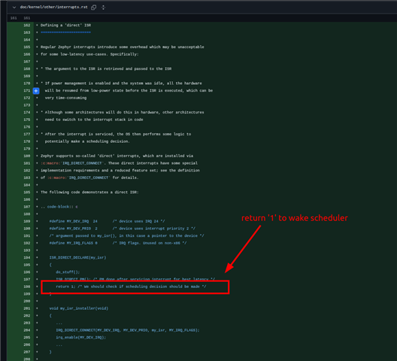Image resolution: width=397 pixels, height=361 pixels.
Task: Select the void my_isr_installer(void) line
Action: (79, 308)
